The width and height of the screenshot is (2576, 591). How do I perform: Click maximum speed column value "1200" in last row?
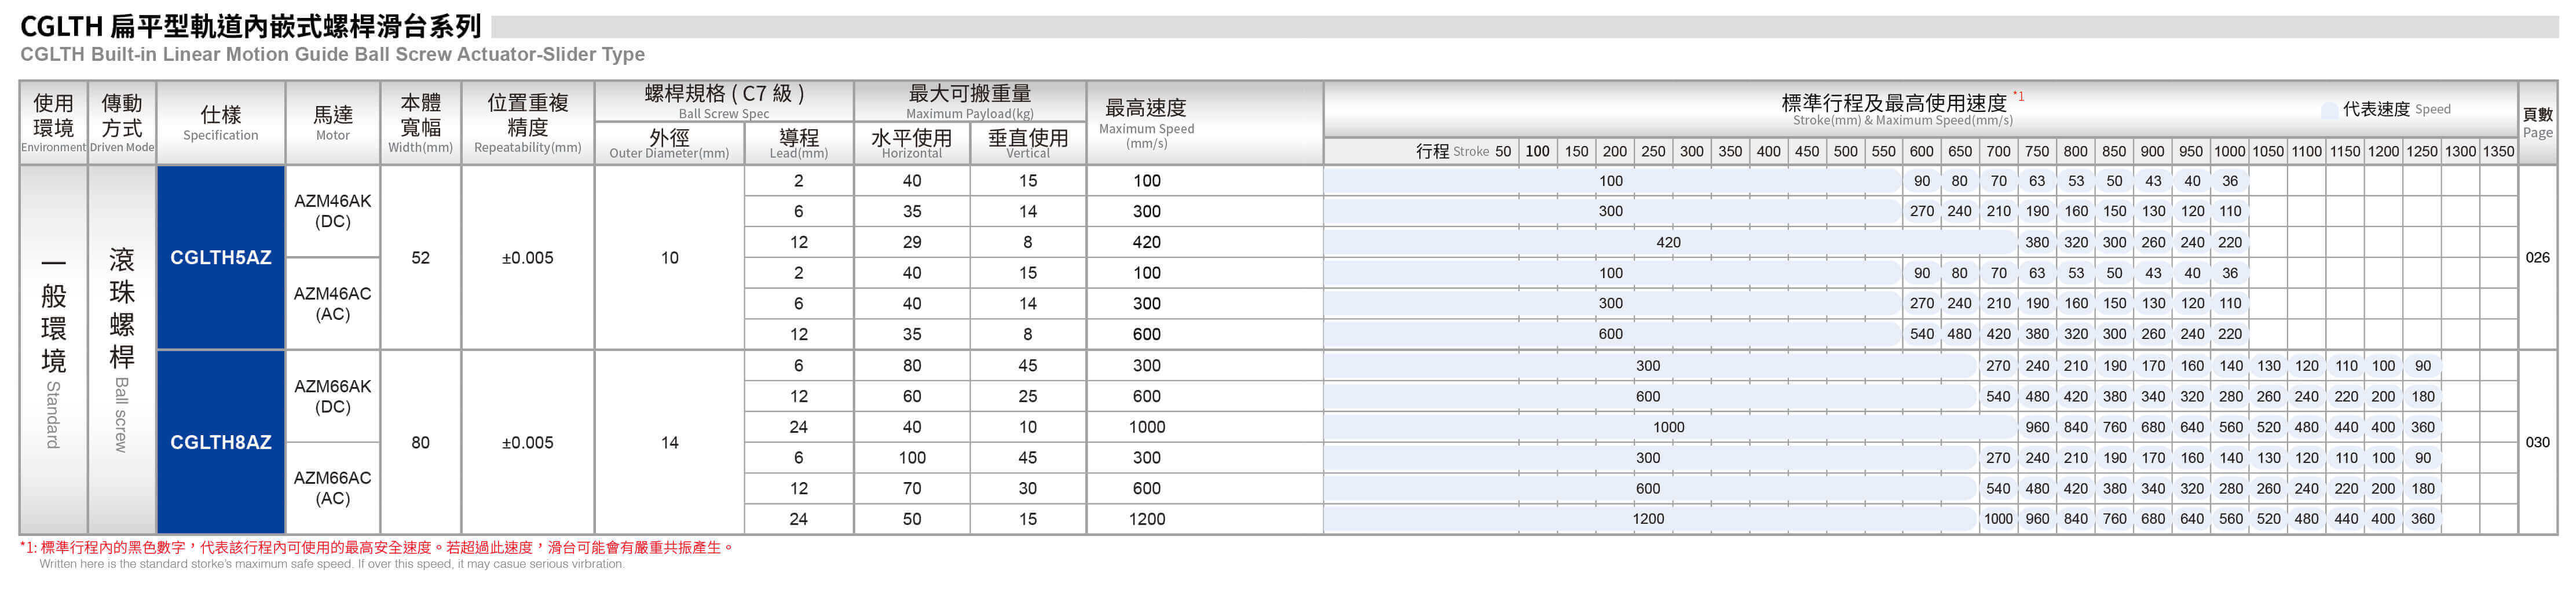[x=1147, y=519]
